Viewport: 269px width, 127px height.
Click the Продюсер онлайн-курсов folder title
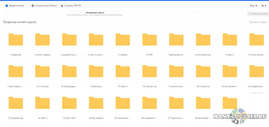click(x=20, y=22)
